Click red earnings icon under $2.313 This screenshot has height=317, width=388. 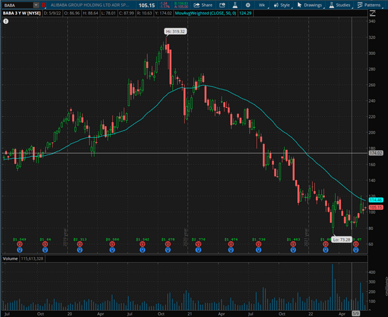tap(79, 245)
